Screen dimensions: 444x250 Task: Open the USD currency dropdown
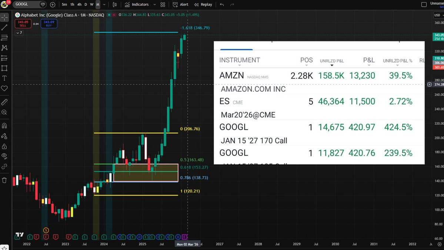click(438, 15)
